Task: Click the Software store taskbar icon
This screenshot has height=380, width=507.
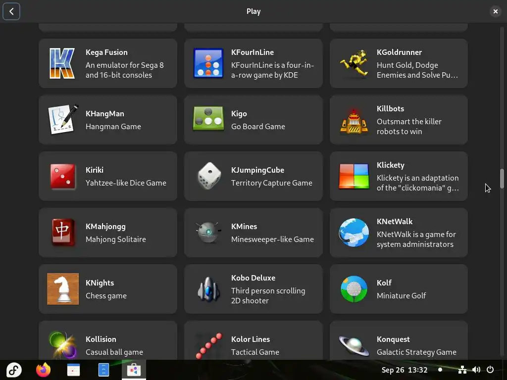Action: pyautogui.click(x=134, y=370)
